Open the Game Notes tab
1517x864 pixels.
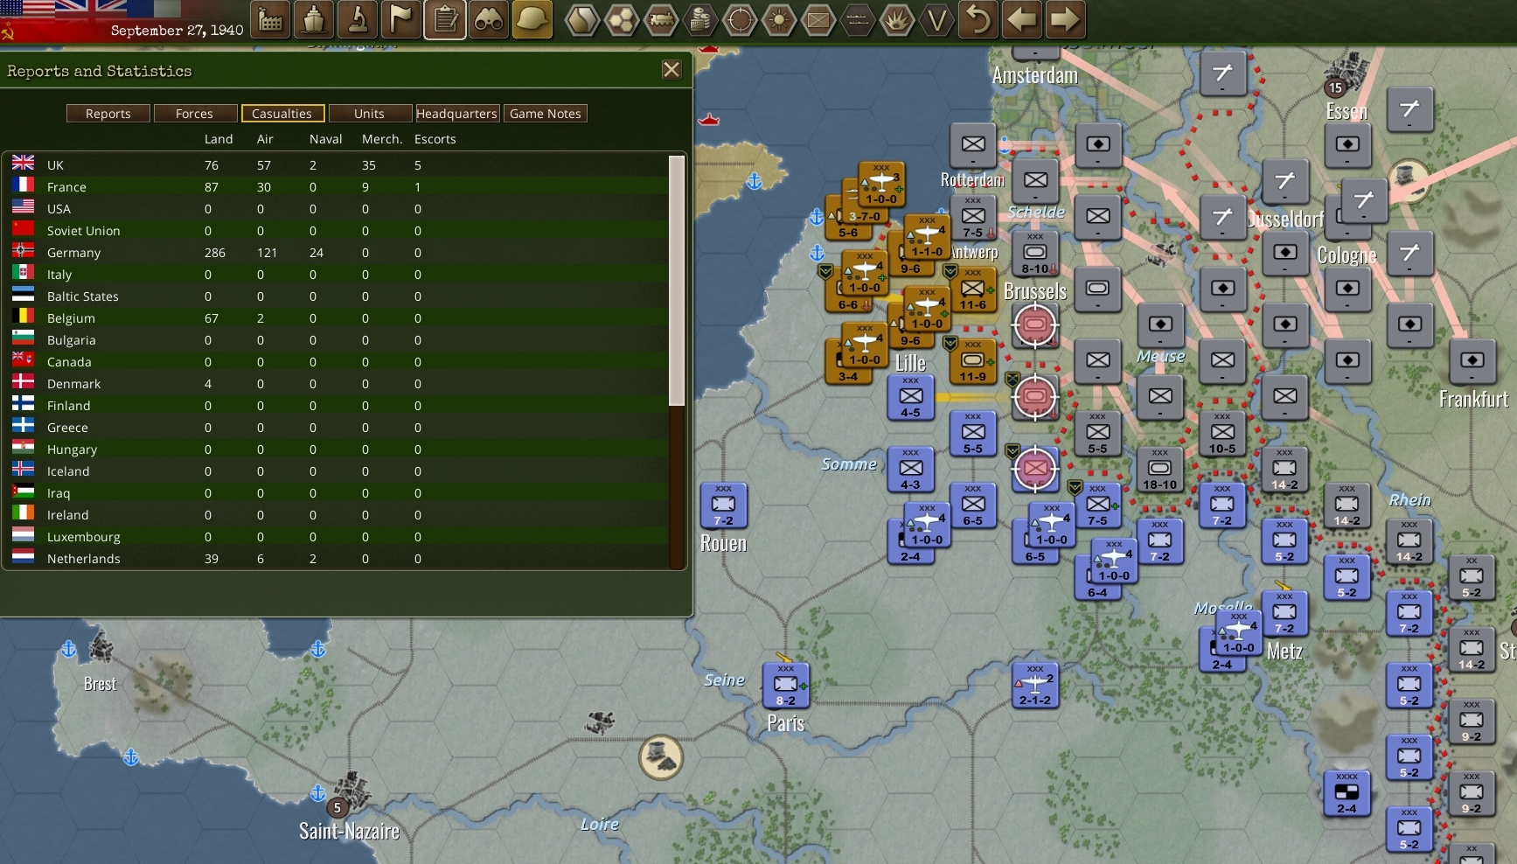coord(546,114)
